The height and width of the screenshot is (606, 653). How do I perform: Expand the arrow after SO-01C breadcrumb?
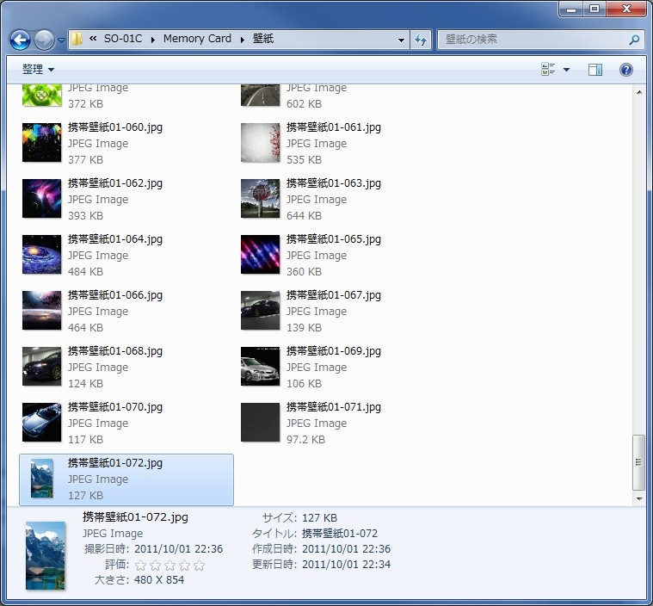click(153, 40)
